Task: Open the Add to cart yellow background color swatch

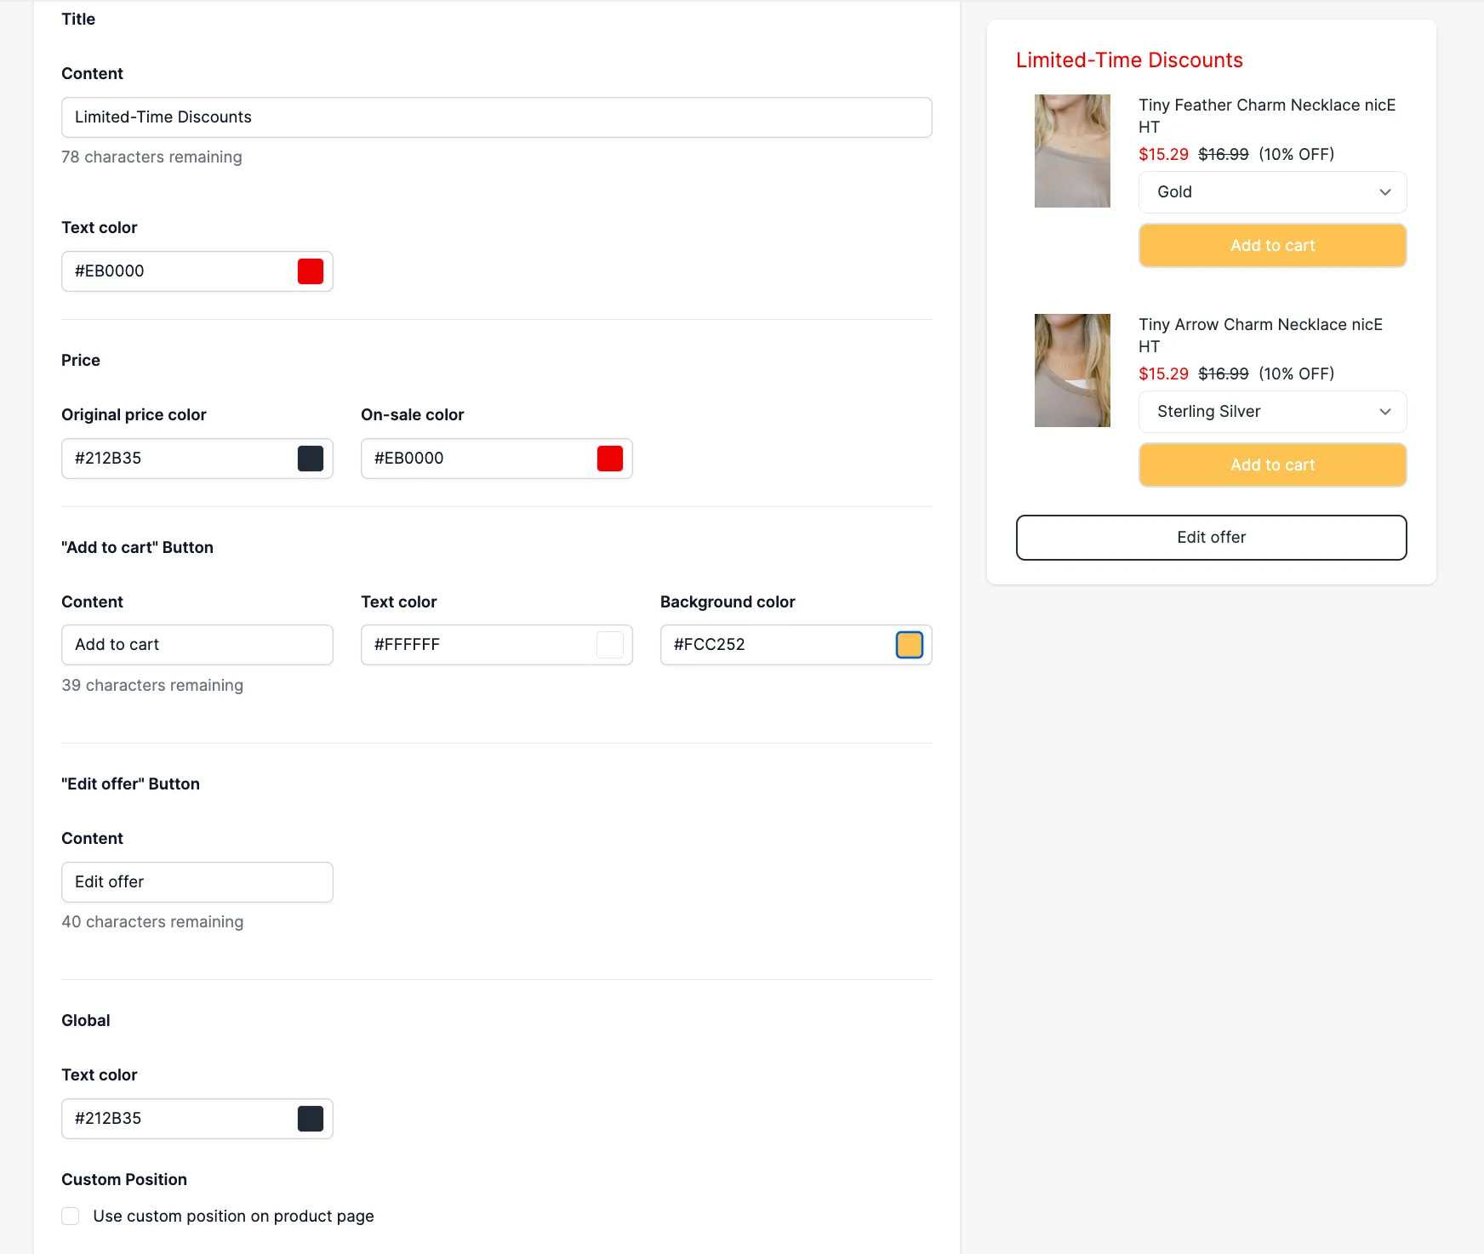Action: pos(910,645)
